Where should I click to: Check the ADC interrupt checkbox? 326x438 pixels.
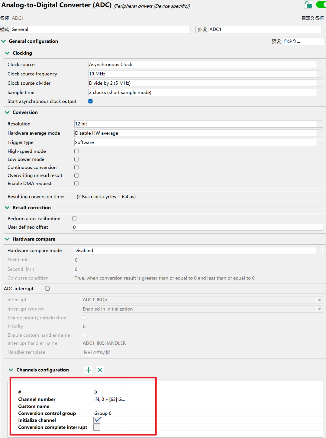(47, 289)
